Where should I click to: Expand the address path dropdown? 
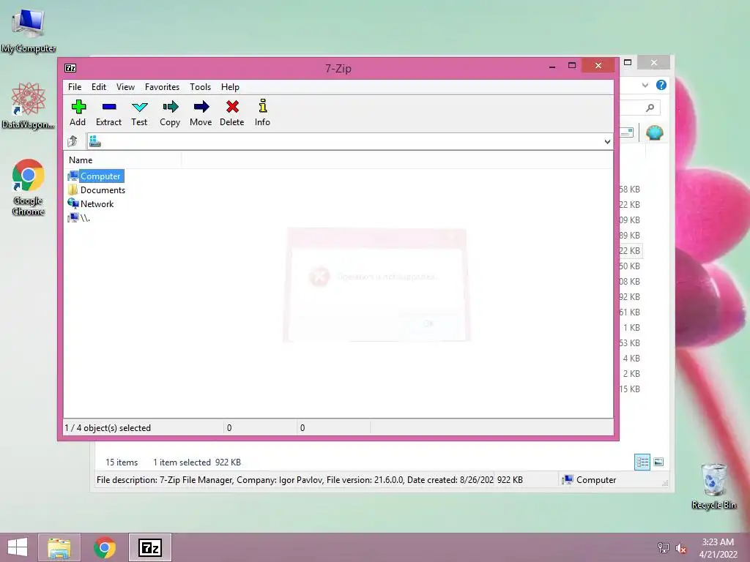tap(607, 141)
